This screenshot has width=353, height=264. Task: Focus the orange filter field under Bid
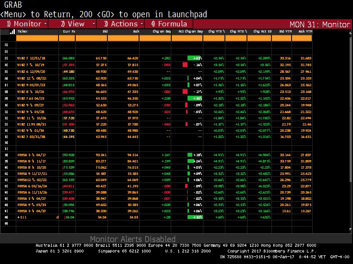(92, 38)
